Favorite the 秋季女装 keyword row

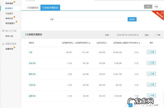coord(151,63)
